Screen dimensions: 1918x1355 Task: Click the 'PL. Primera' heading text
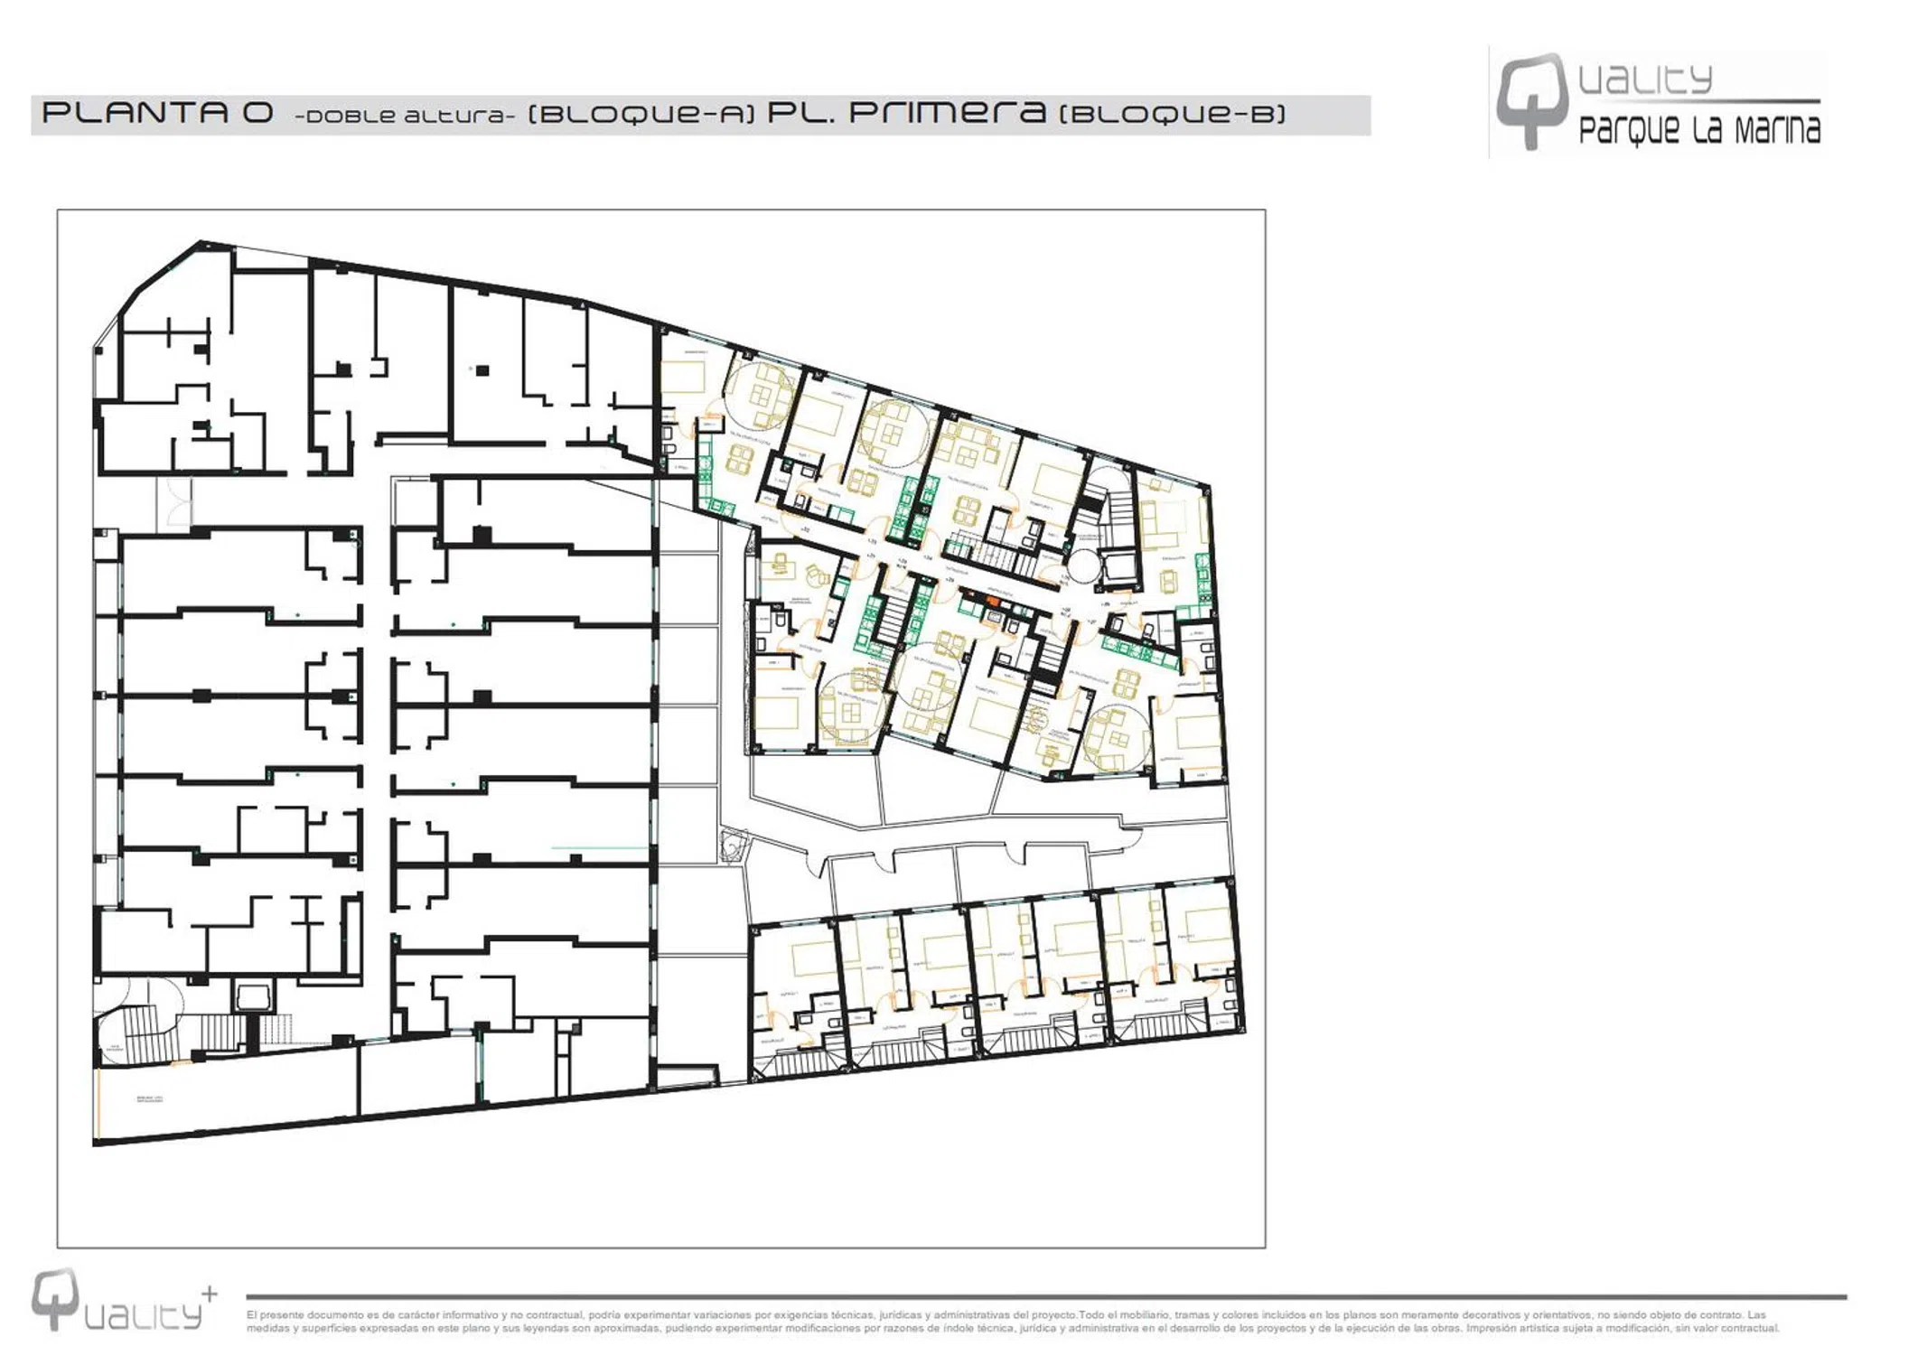pyautogui.click(x=906, y=113)
